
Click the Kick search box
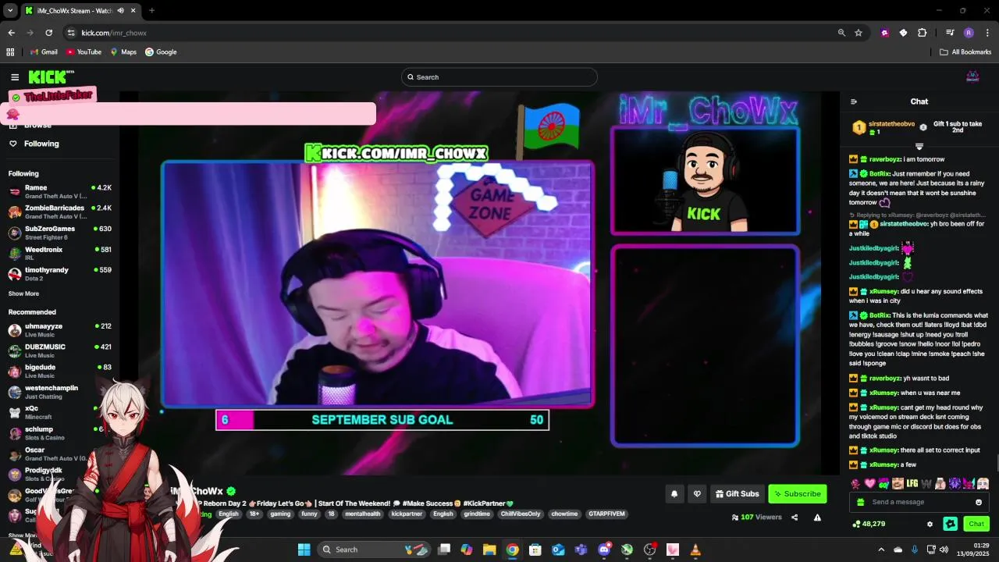[x=499, y=76]
